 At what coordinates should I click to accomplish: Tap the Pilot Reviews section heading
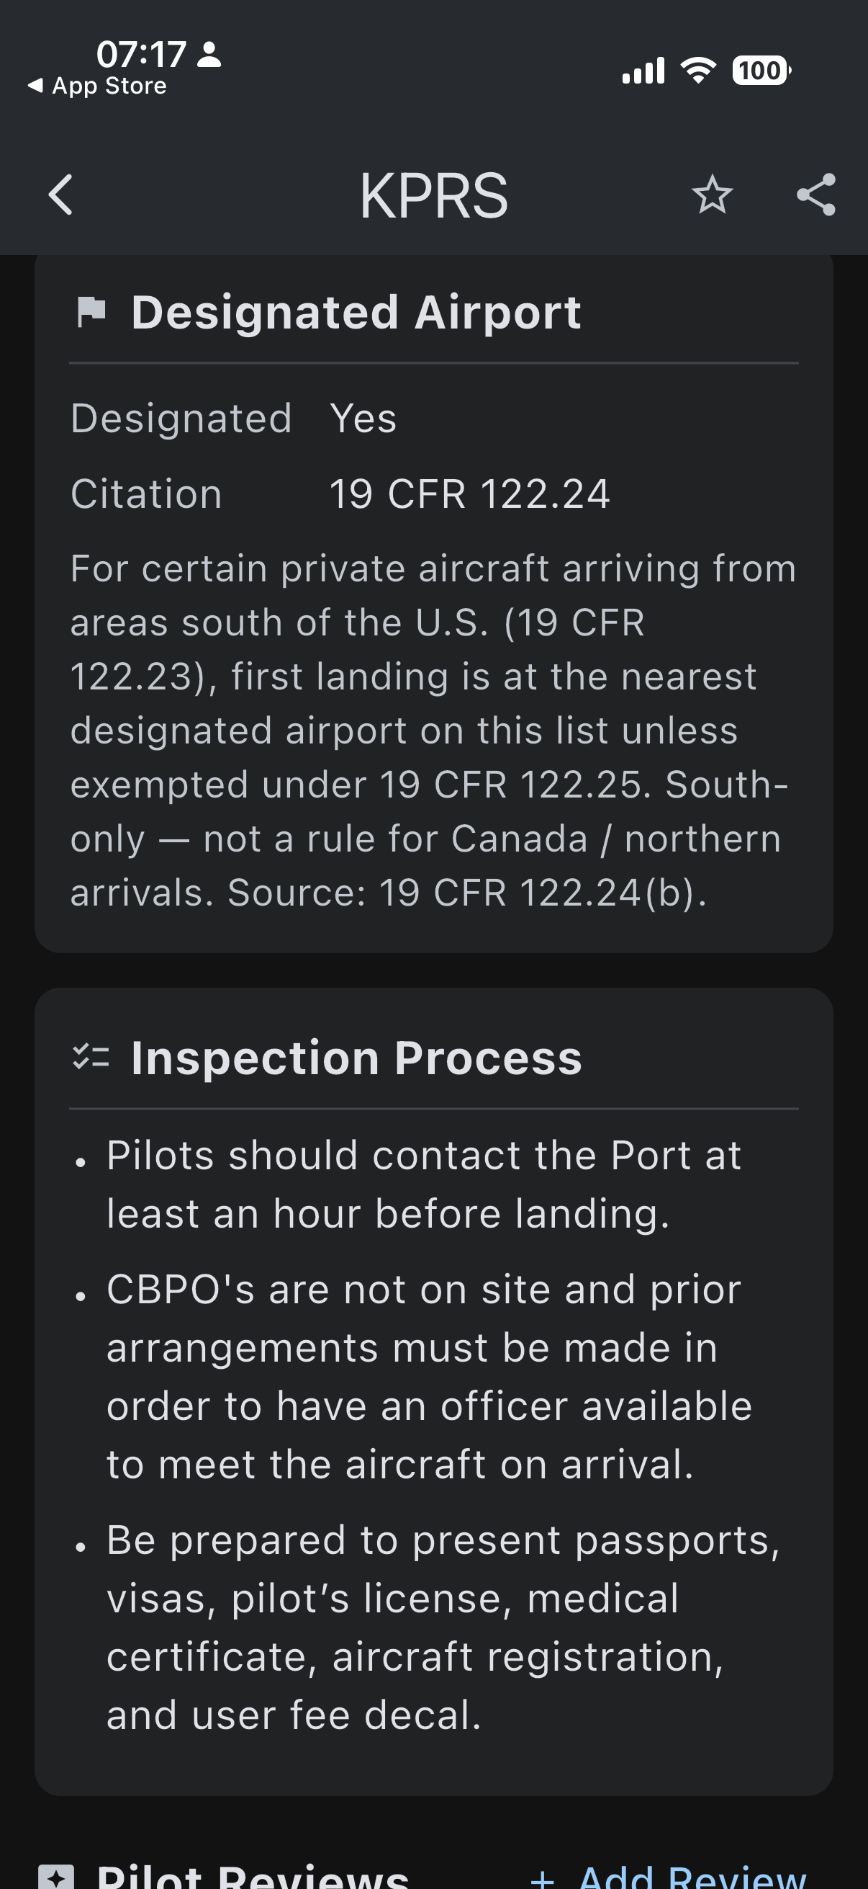253,1876
